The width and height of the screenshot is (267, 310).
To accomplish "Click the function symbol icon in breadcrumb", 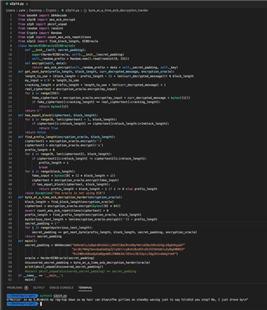I will pos(85,11).
